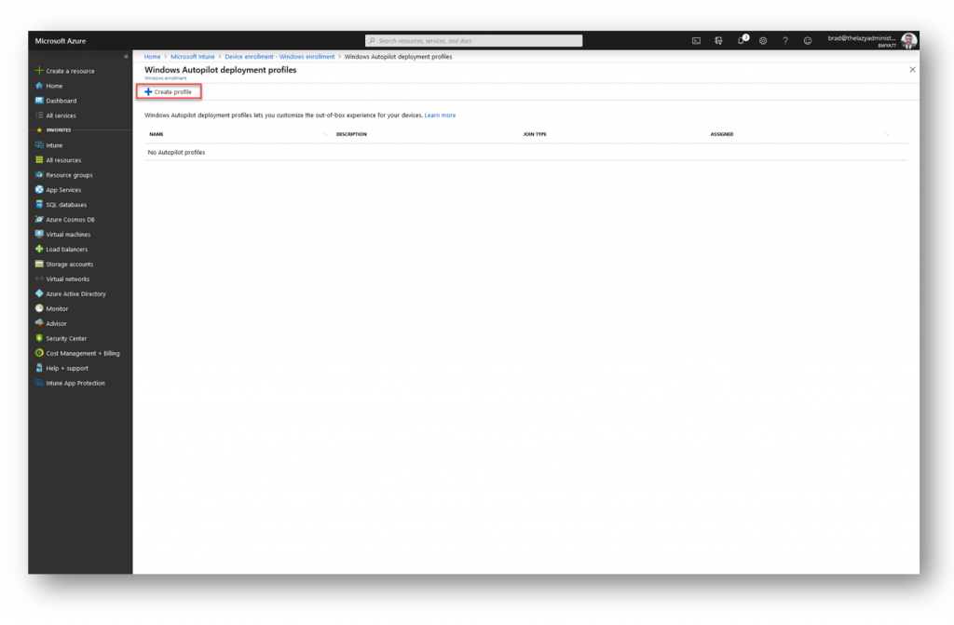
Task: Open Azure Active Directory icon
Action: [x=39, y=293]
